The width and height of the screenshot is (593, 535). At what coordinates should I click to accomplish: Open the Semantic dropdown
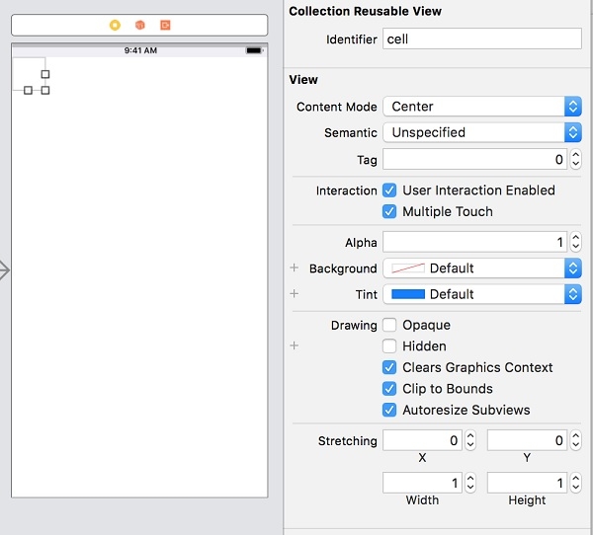point(481,132)
